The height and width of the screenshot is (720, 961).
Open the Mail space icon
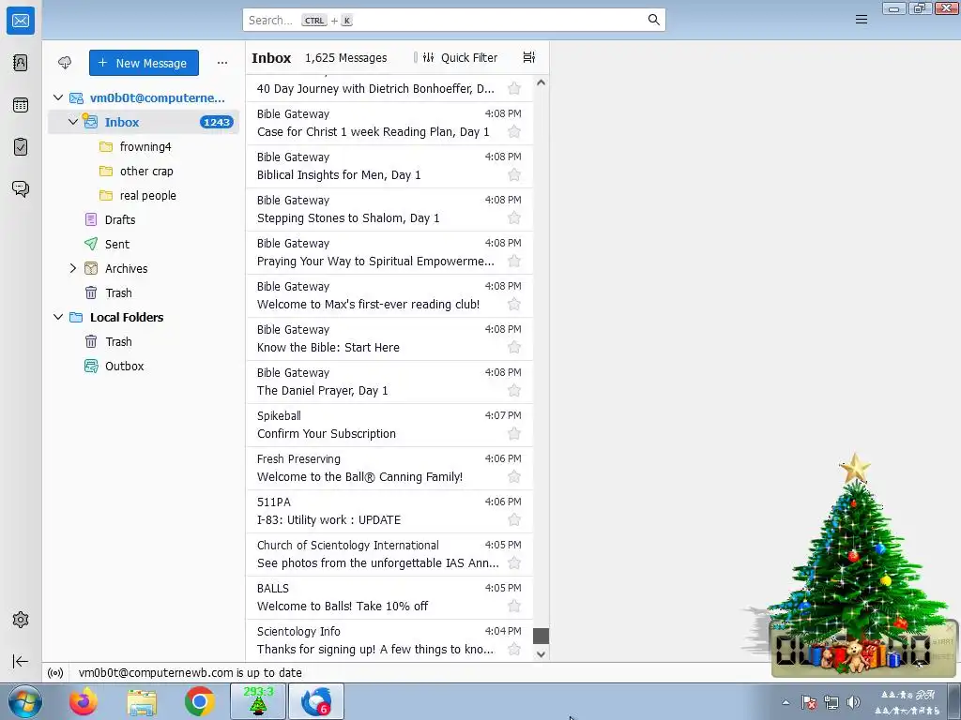[21, 21]
